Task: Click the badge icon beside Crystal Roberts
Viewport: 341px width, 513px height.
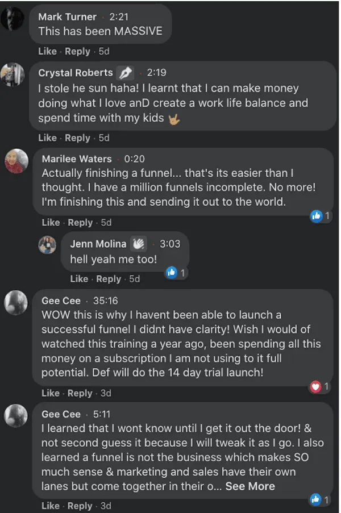Action: [x=125, y=73]
